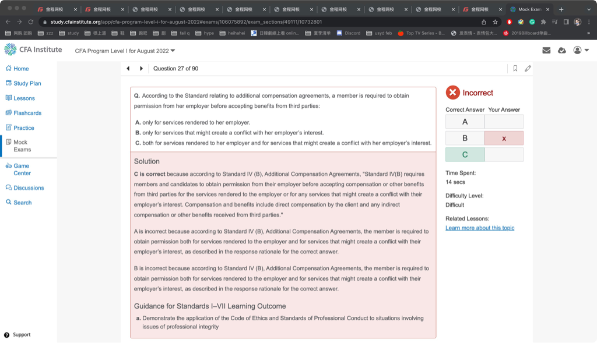Bookmark this page with the star icon
This screenshot has height=343, width=597.
click(x=495, y=22)
